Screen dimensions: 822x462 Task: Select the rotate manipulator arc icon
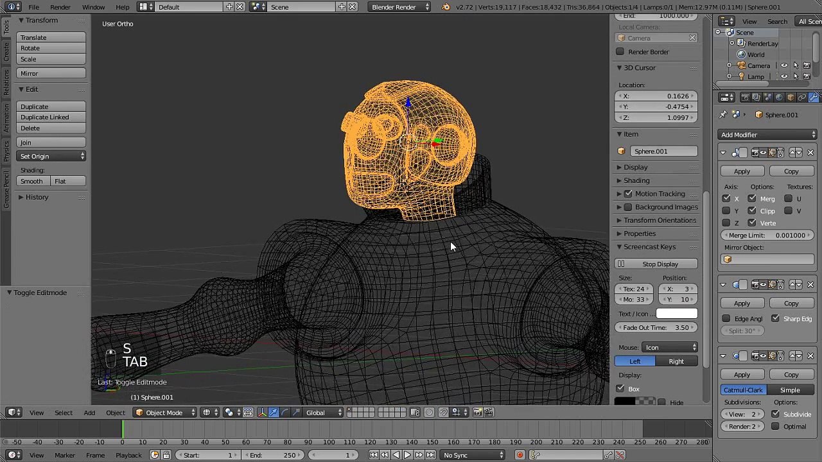click(285, 413)
